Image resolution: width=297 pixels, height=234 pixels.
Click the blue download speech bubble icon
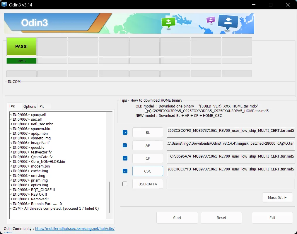click(x=228, y=22)
